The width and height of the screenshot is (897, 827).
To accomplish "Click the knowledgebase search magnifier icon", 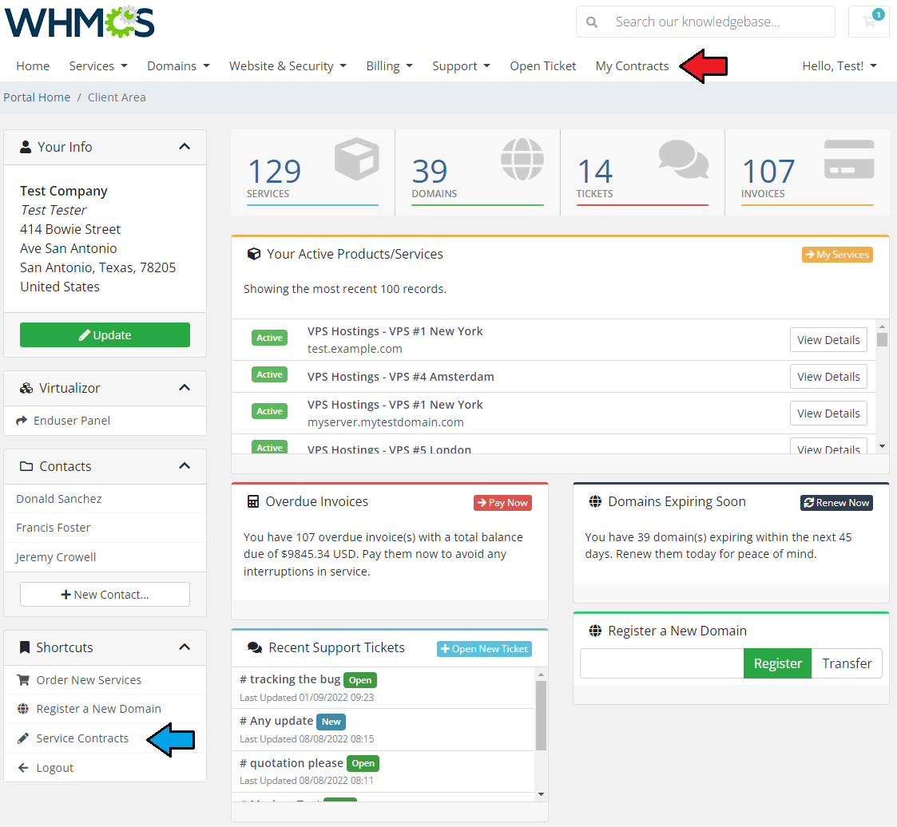I will [592, 22].
